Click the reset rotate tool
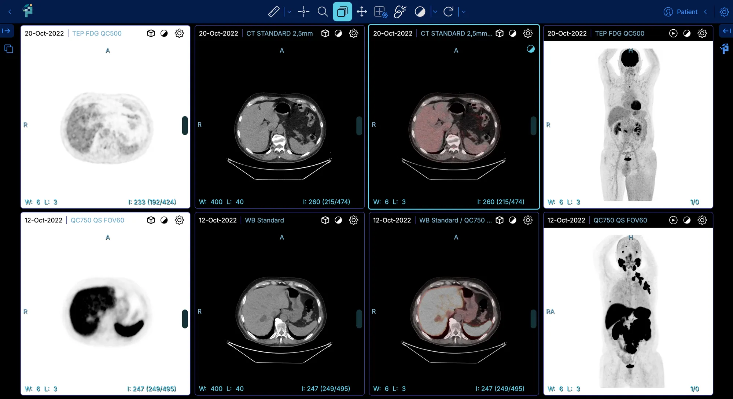733x399 pixels. click(x=449, y=12)
